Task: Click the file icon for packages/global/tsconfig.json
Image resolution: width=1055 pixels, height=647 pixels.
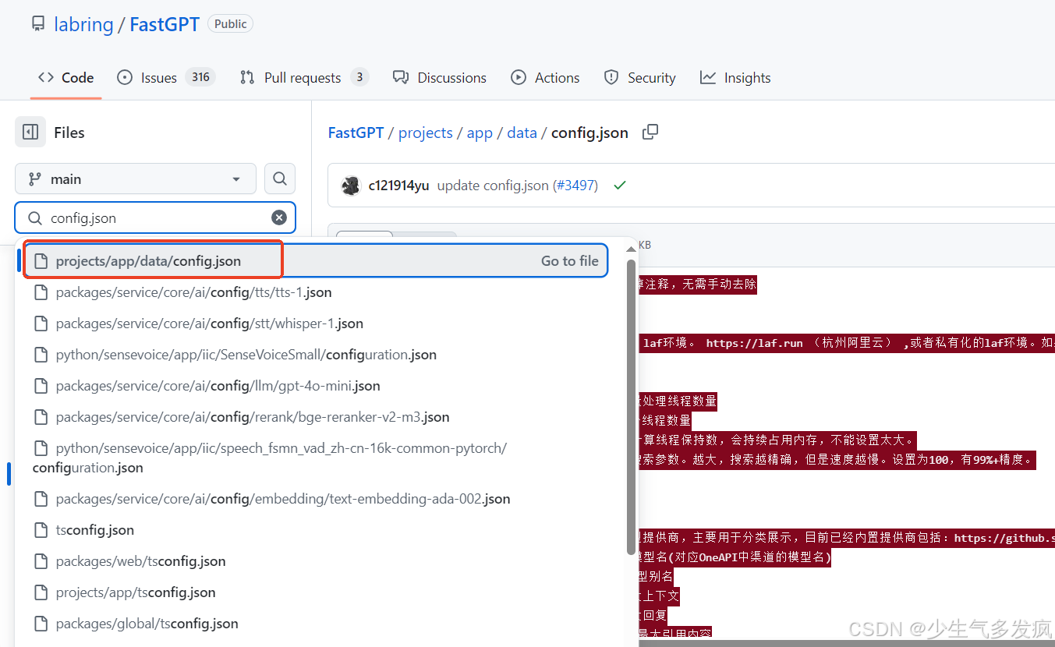Action: tap(41, 624)
